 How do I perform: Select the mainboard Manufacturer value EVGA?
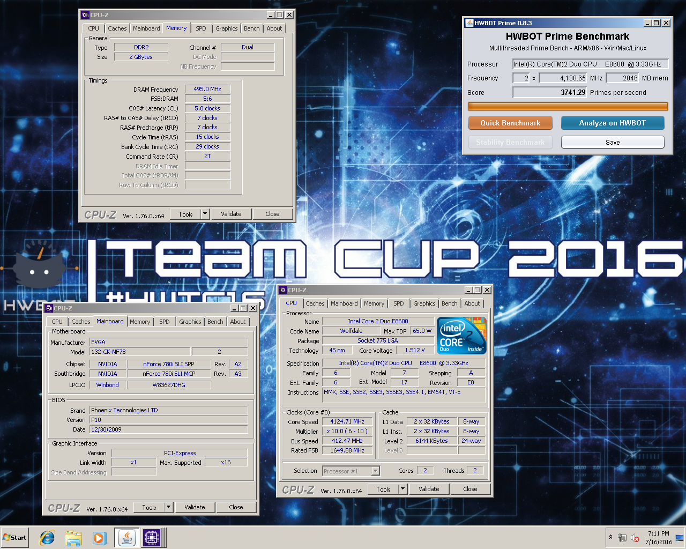click(168, 342)
